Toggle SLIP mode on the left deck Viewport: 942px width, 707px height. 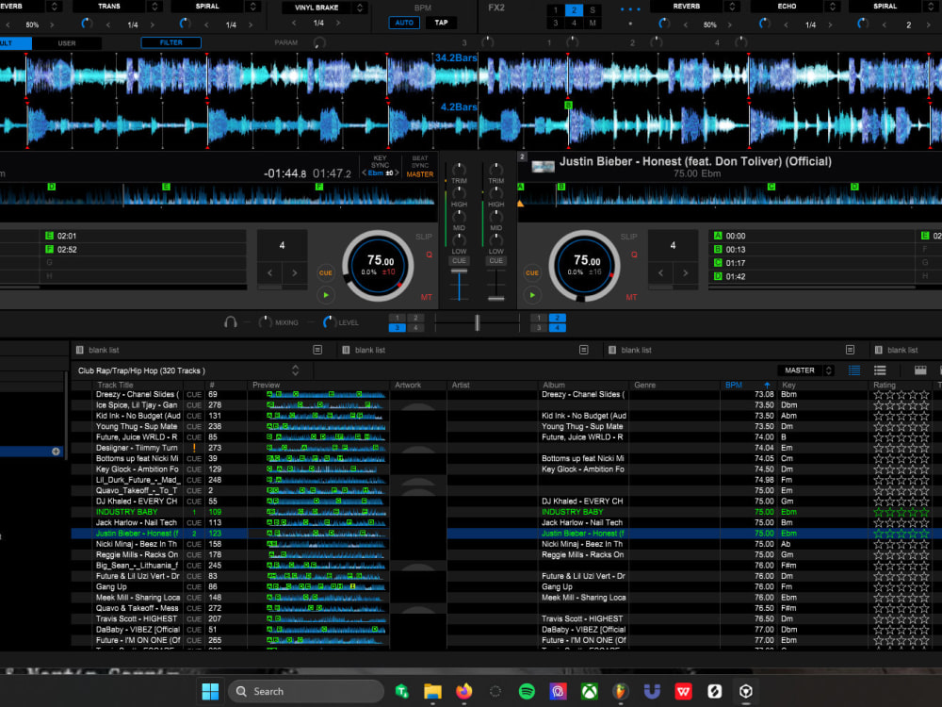tap(424, 237)
